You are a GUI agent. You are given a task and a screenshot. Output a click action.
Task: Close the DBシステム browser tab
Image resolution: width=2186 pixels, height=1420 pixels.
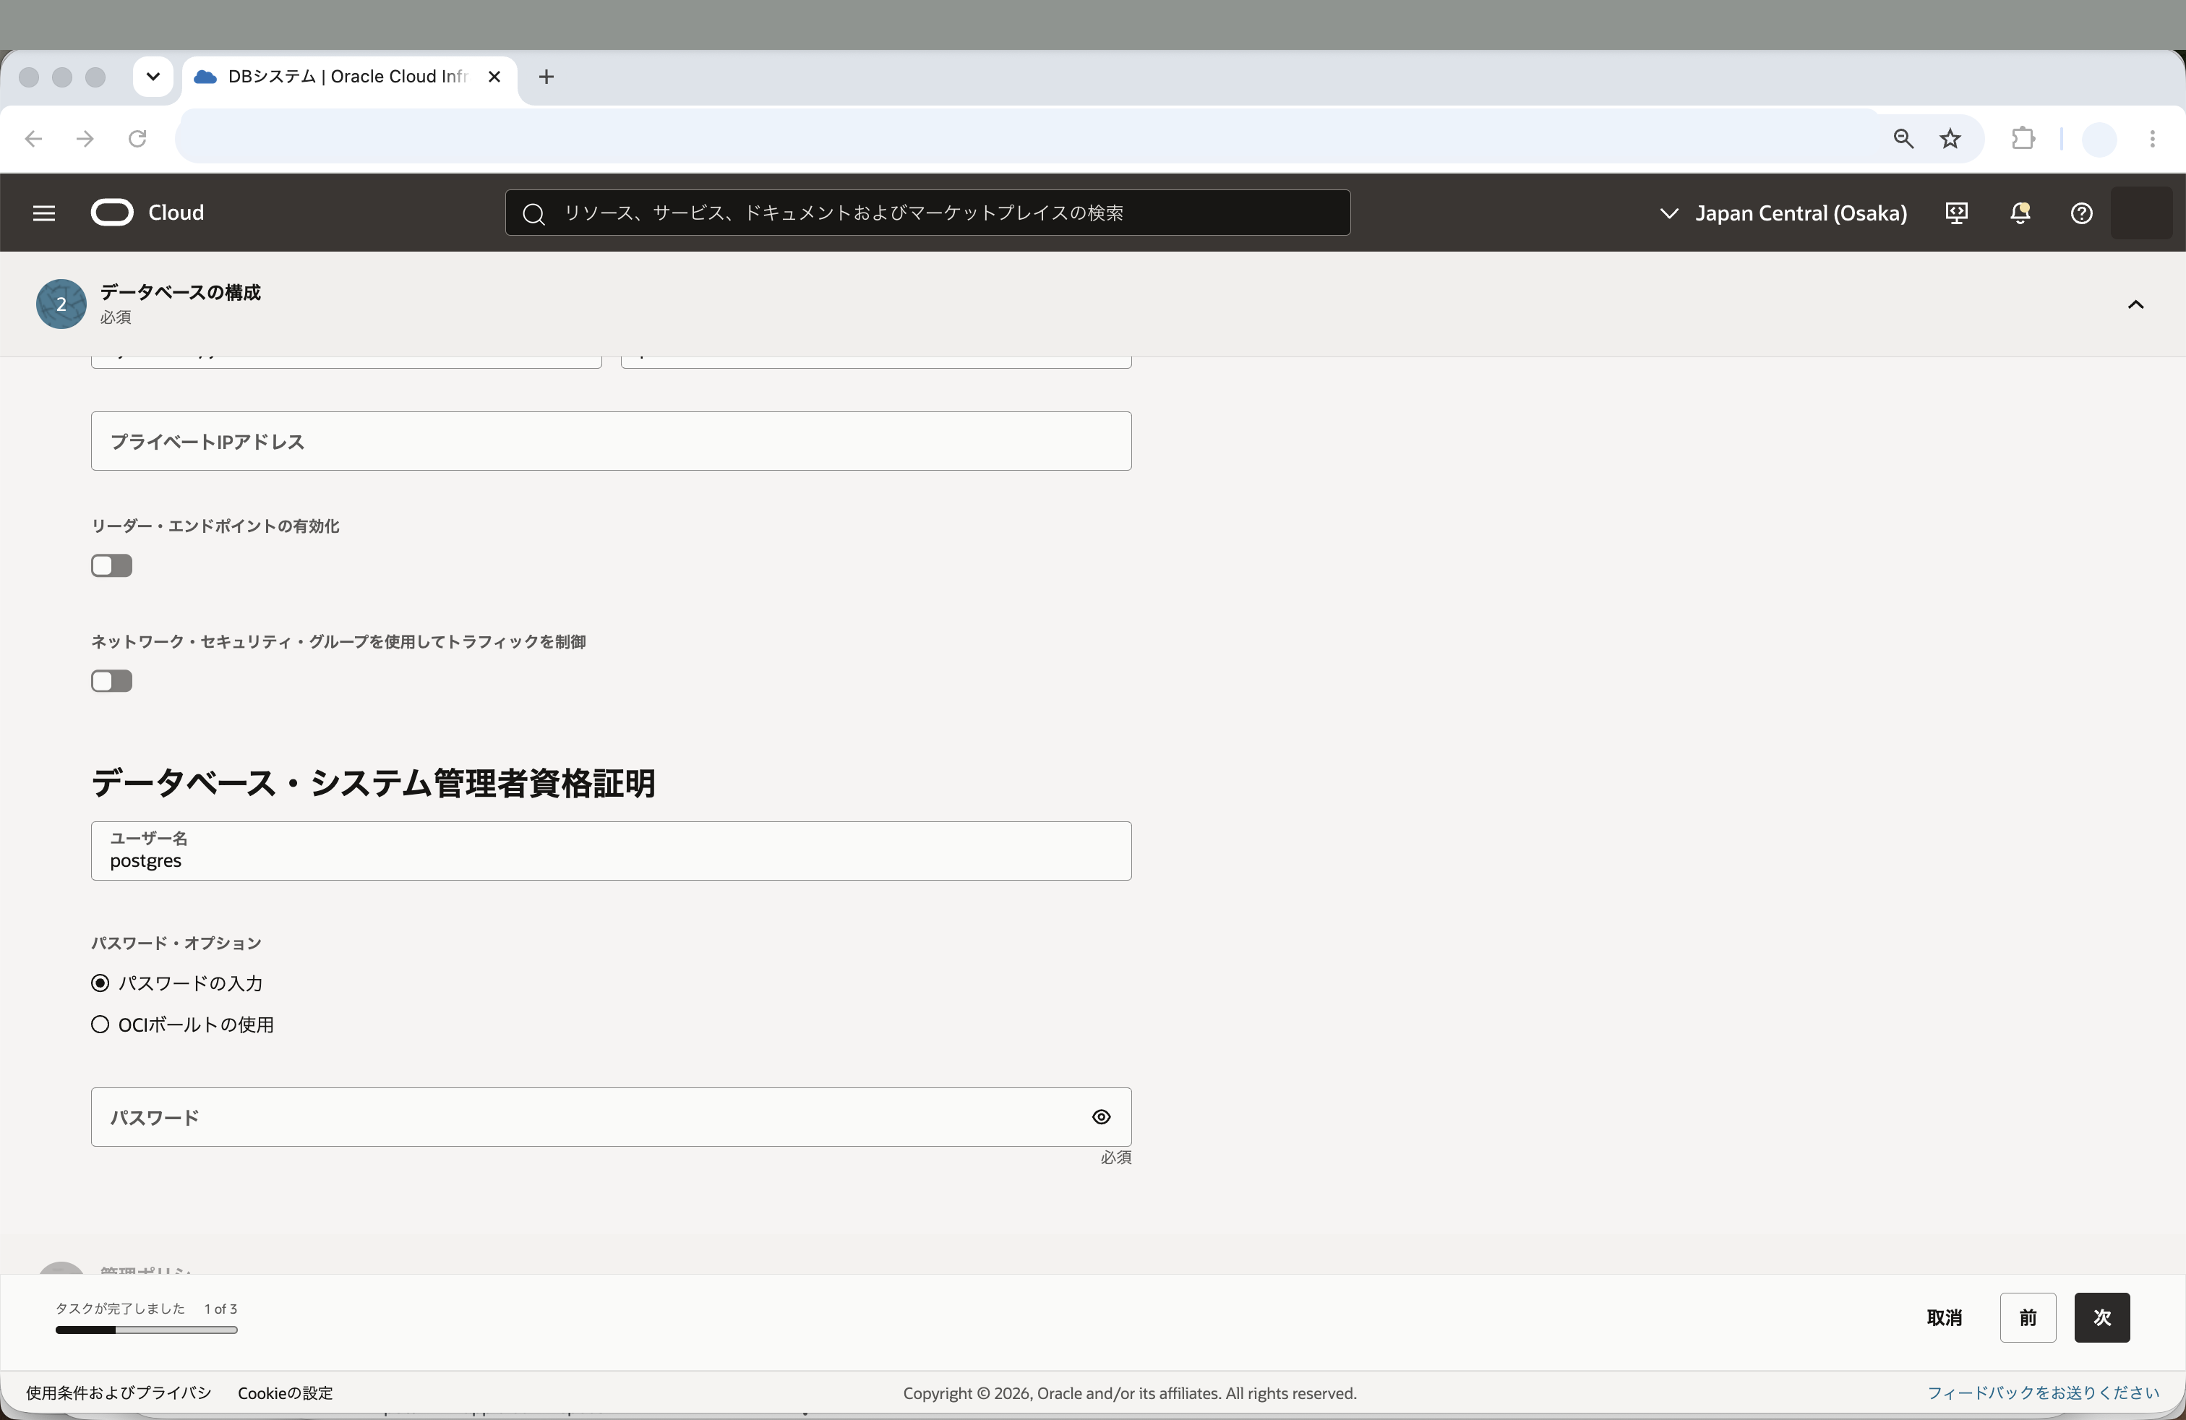494,77
